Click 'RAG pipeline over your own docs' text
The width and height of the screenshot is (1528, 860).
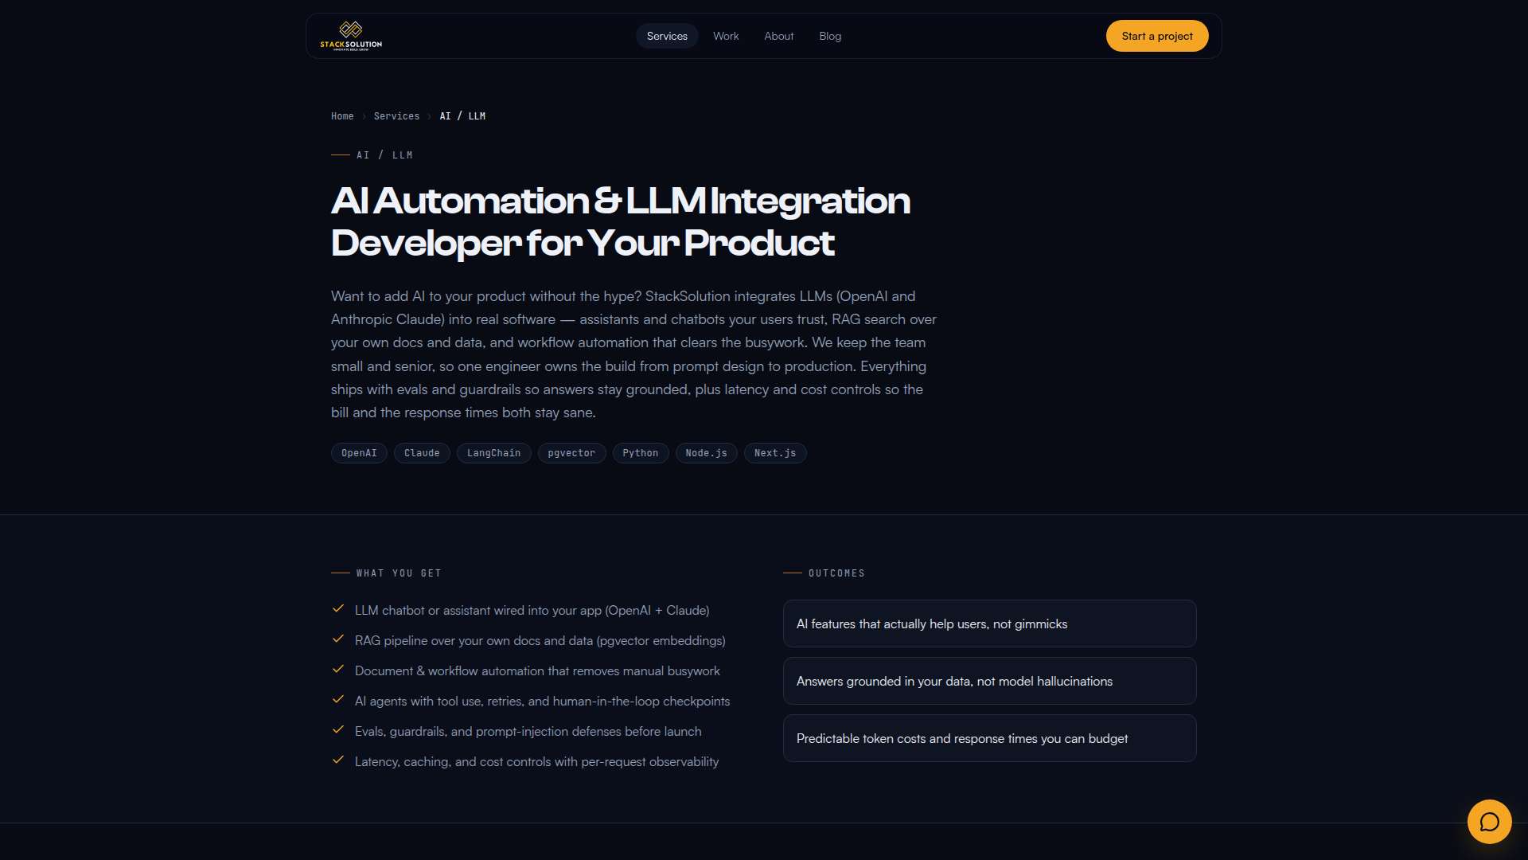[540, 641]
